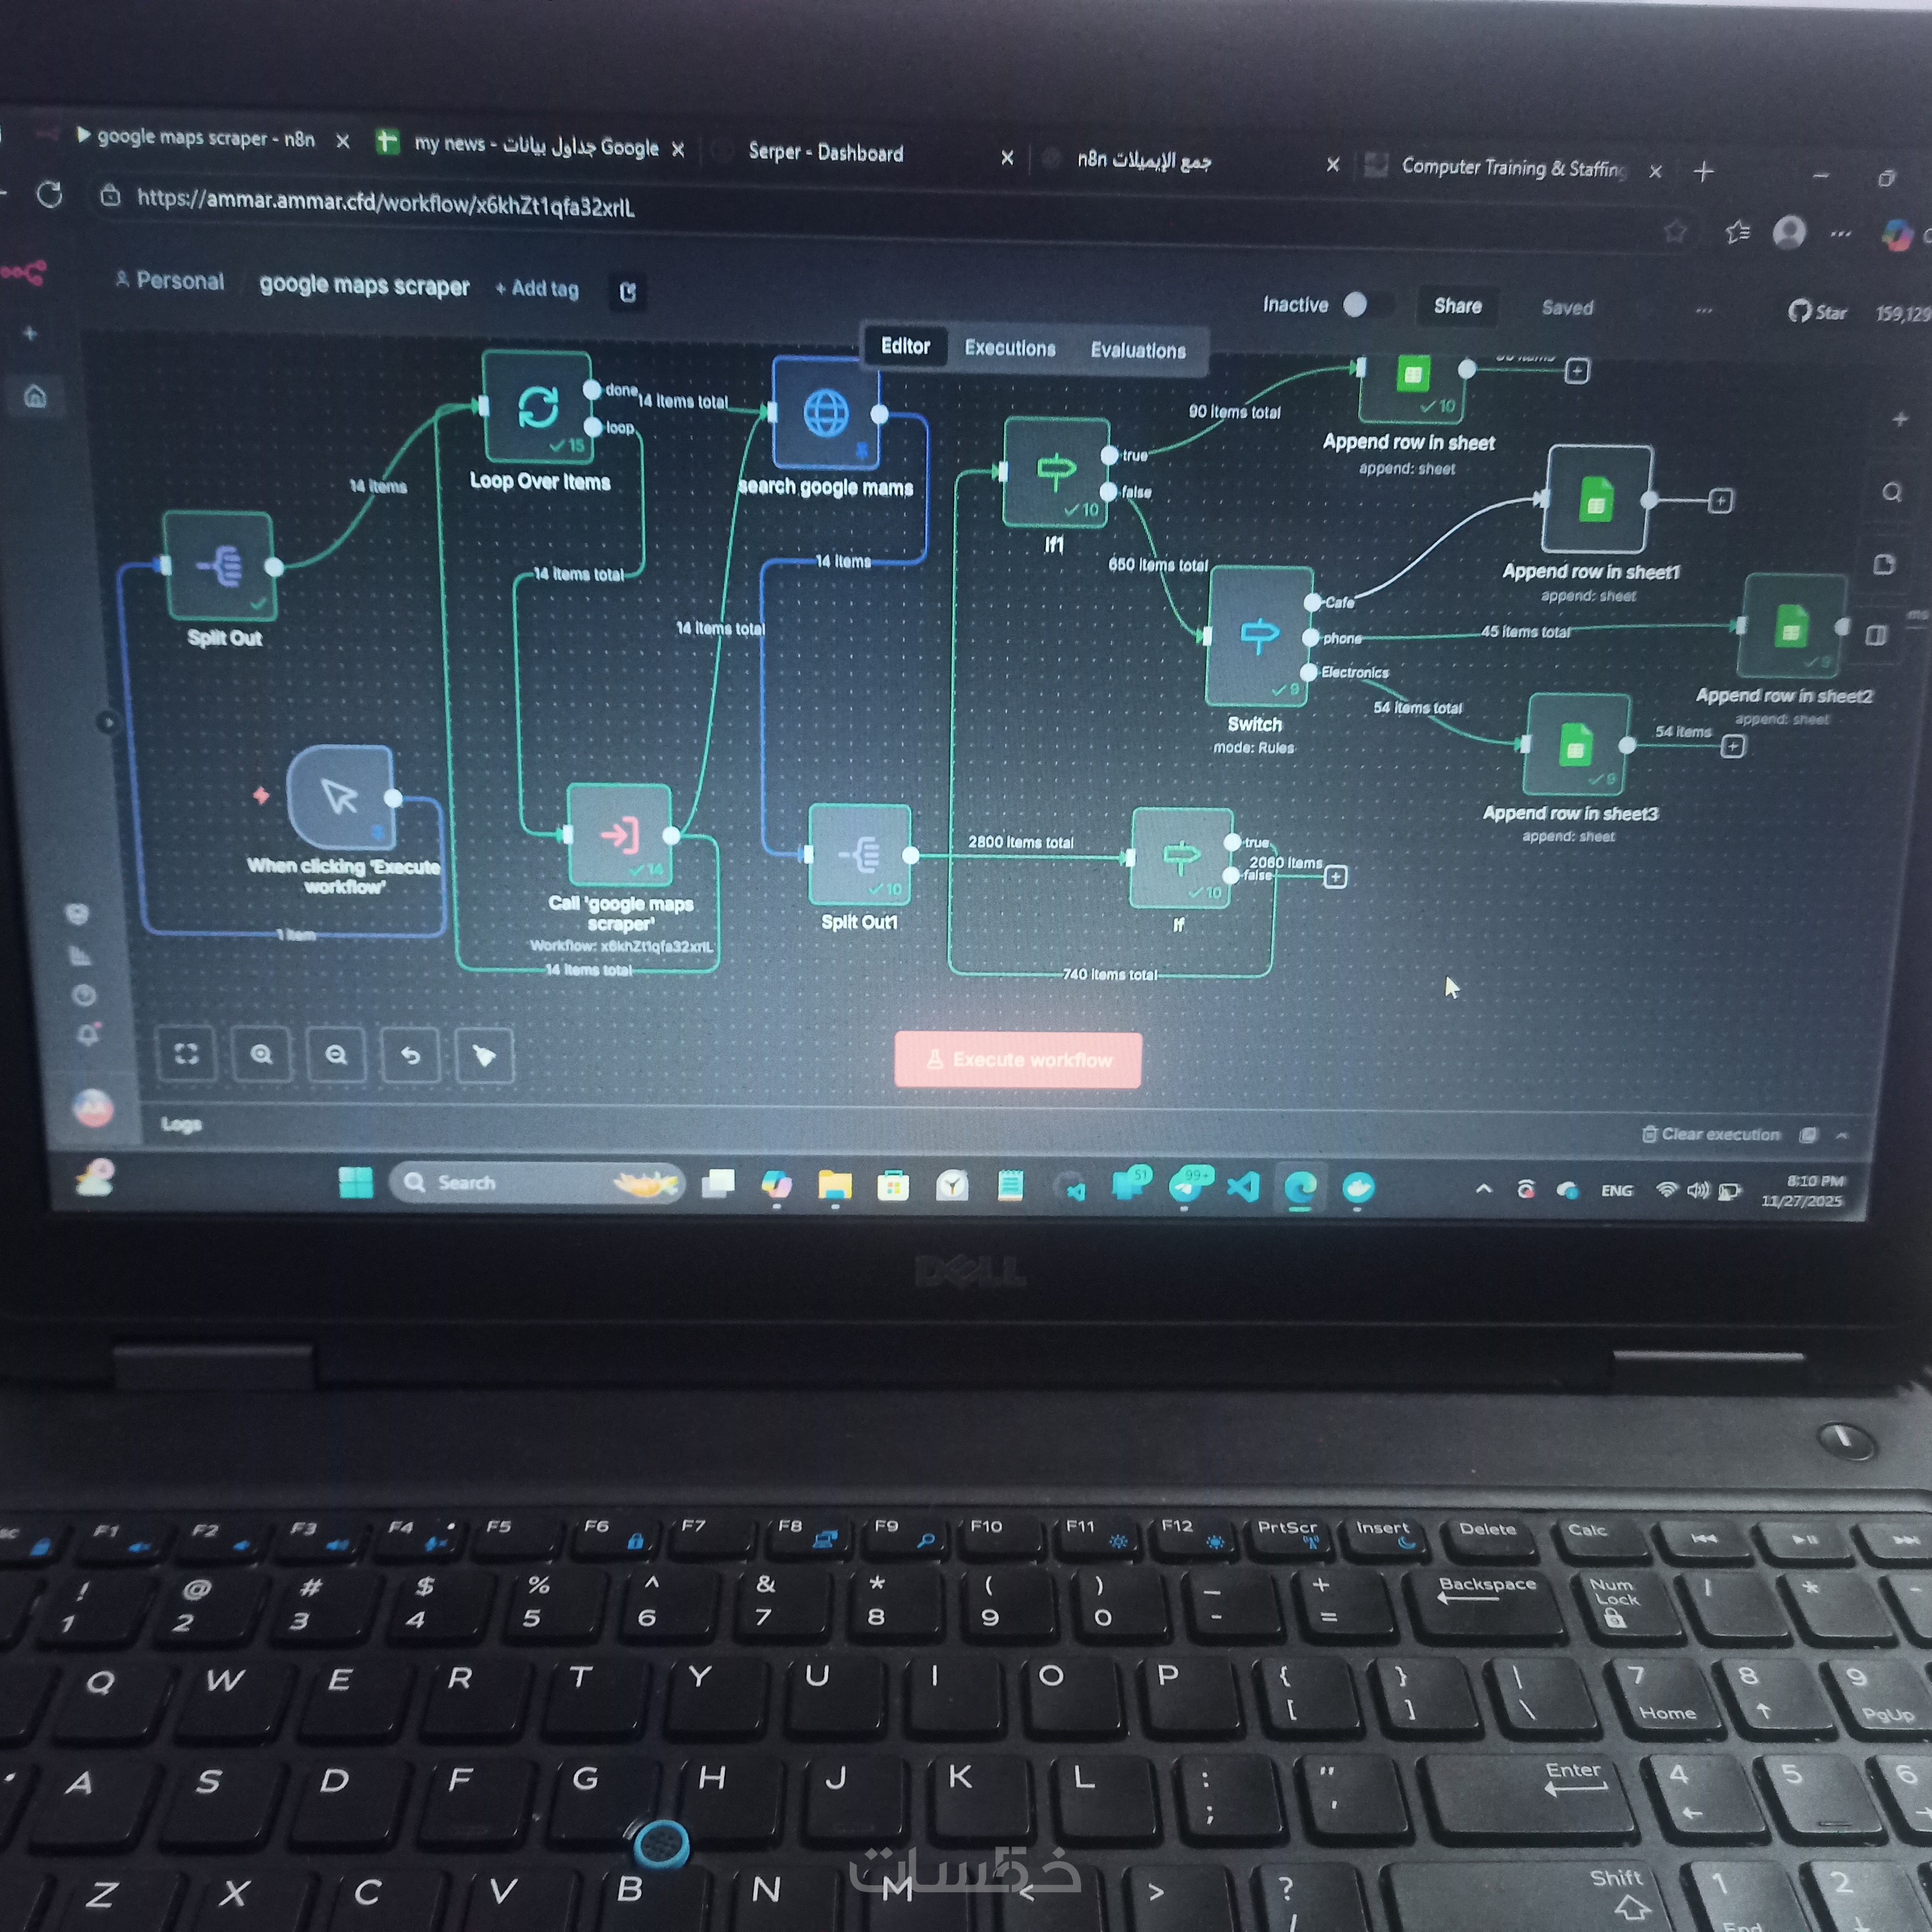Click the Execute workflow button

(1018, 1059)
